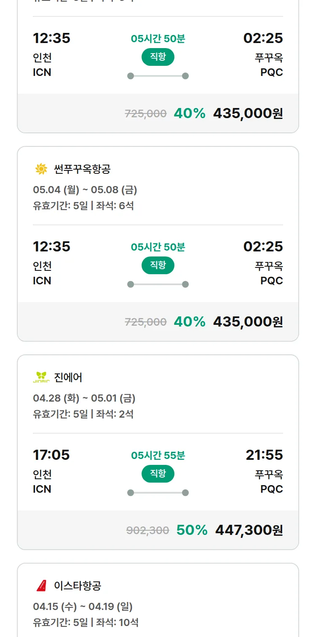Screen dimensions: 316x637
Task: Click the flight route line in Jin Air card
Action: point(158,493)
